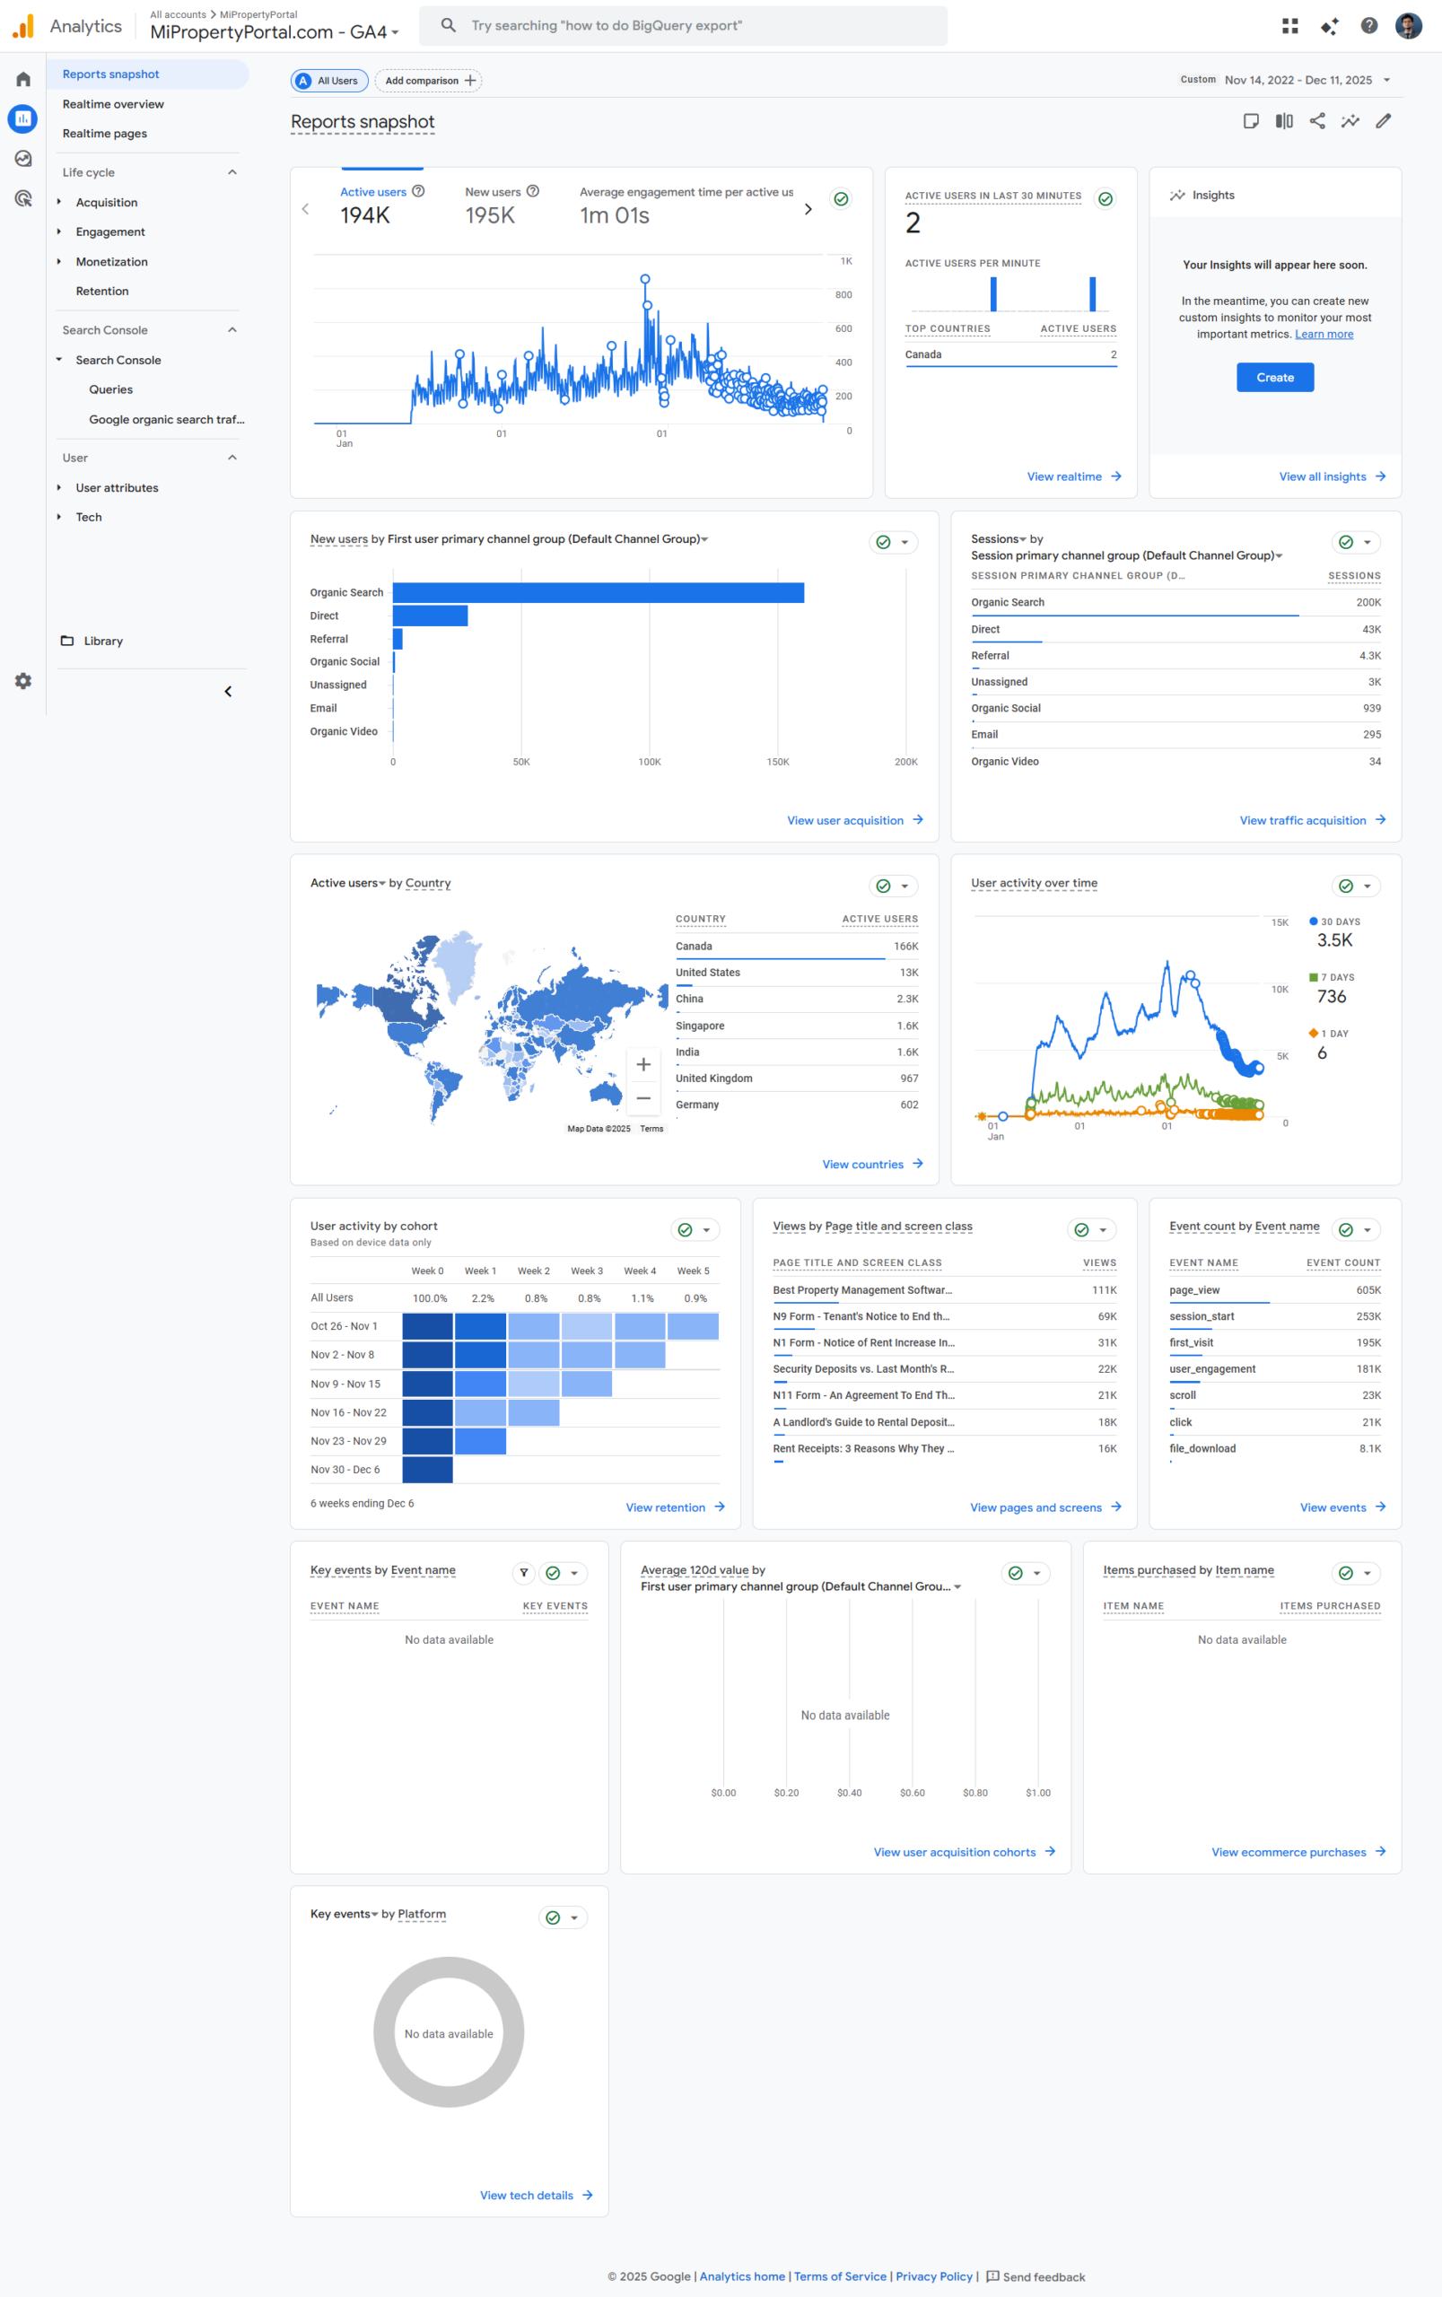Select Queries under Search Console
Image resolution: width=1442 pixels, height=2297 pixels.
tap(110, 389)
